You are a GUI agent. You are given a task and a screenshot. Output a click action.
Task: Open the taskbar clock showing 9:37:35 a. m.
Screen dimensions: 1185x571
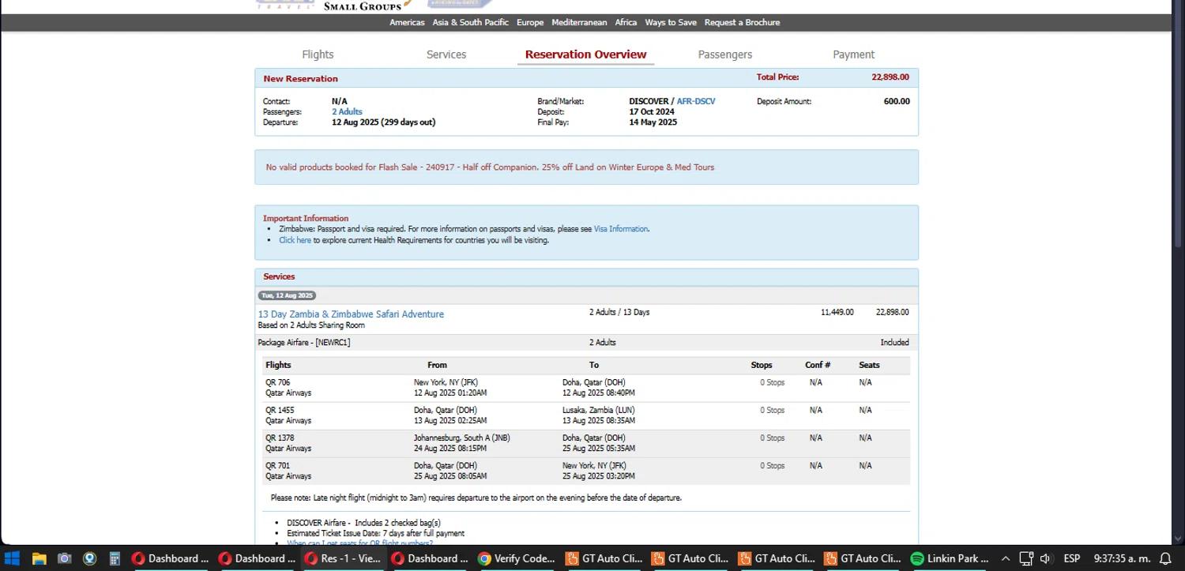[x=1122, y=558]
